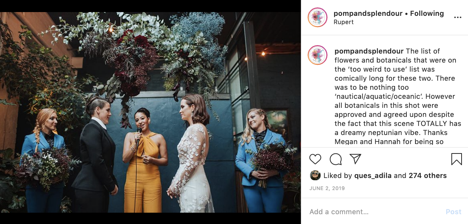Share post using the paper plane icon
The height and width of the screenshot is (224, 468).
pos(355,159)
